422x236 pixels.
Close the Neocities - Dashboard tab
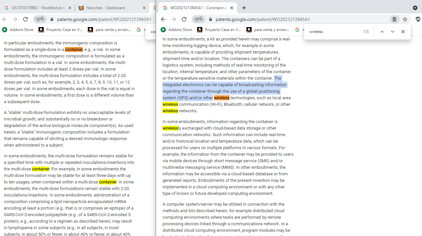(x=144, y=8)
